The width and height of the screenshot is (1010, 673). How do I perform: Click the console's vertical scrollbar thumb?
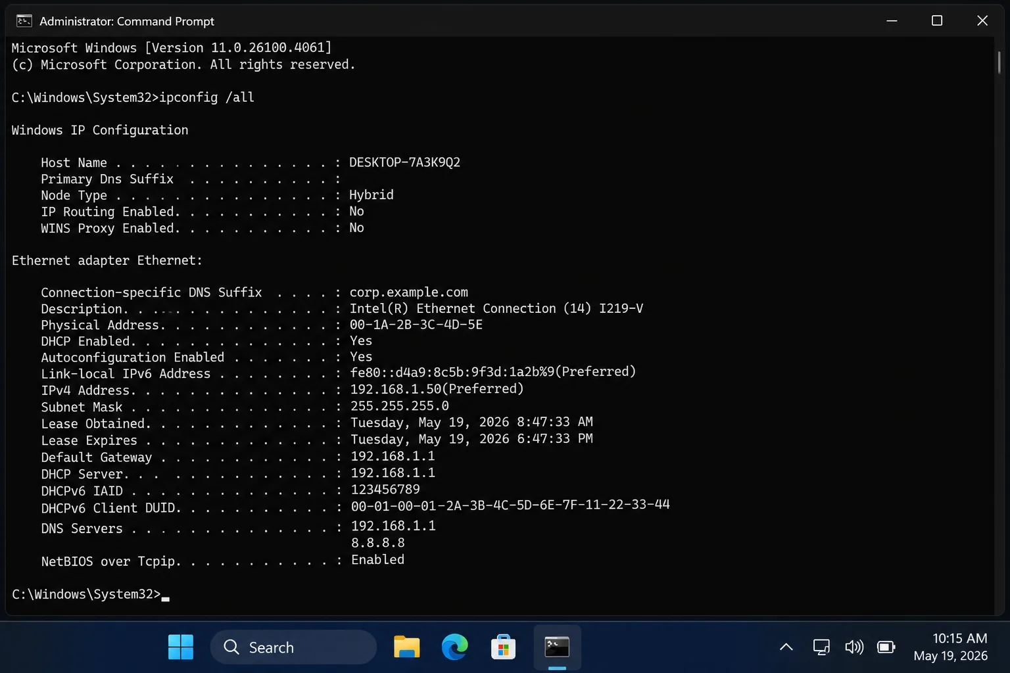999,62
